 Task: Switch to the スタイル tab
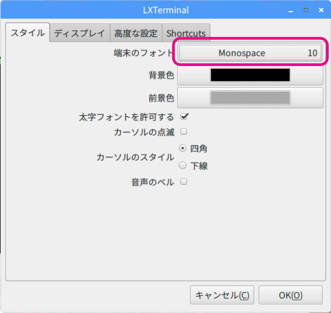(28, 33)
